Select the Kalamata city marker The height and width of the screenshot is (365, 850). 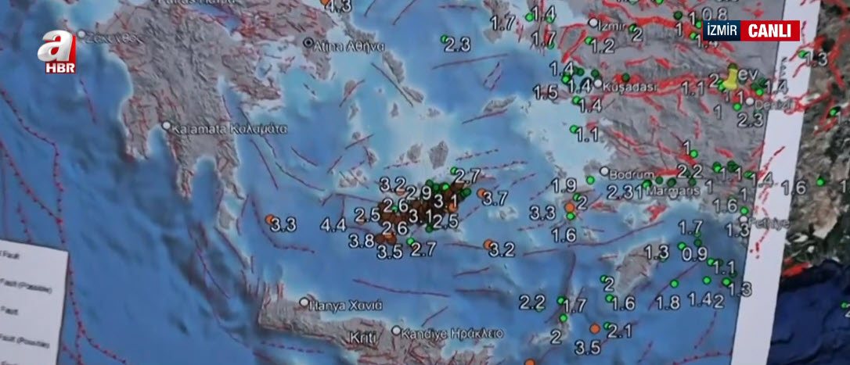(166, 125)
